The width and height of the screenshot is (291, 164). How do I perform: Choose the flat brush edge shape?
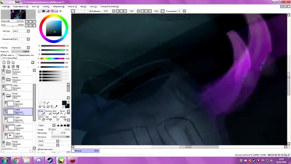tap(68, 125)
